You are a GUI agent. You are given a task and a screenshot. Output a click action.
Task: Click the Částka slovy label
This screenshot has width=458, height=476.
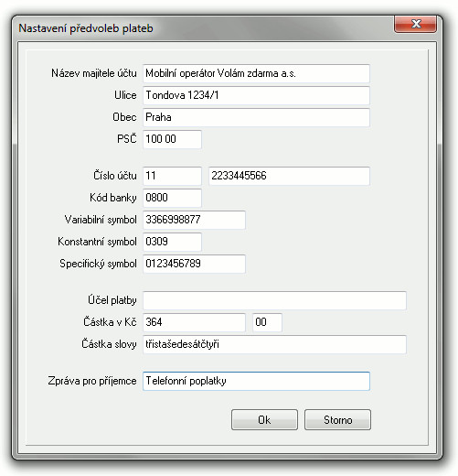[109, 344]
